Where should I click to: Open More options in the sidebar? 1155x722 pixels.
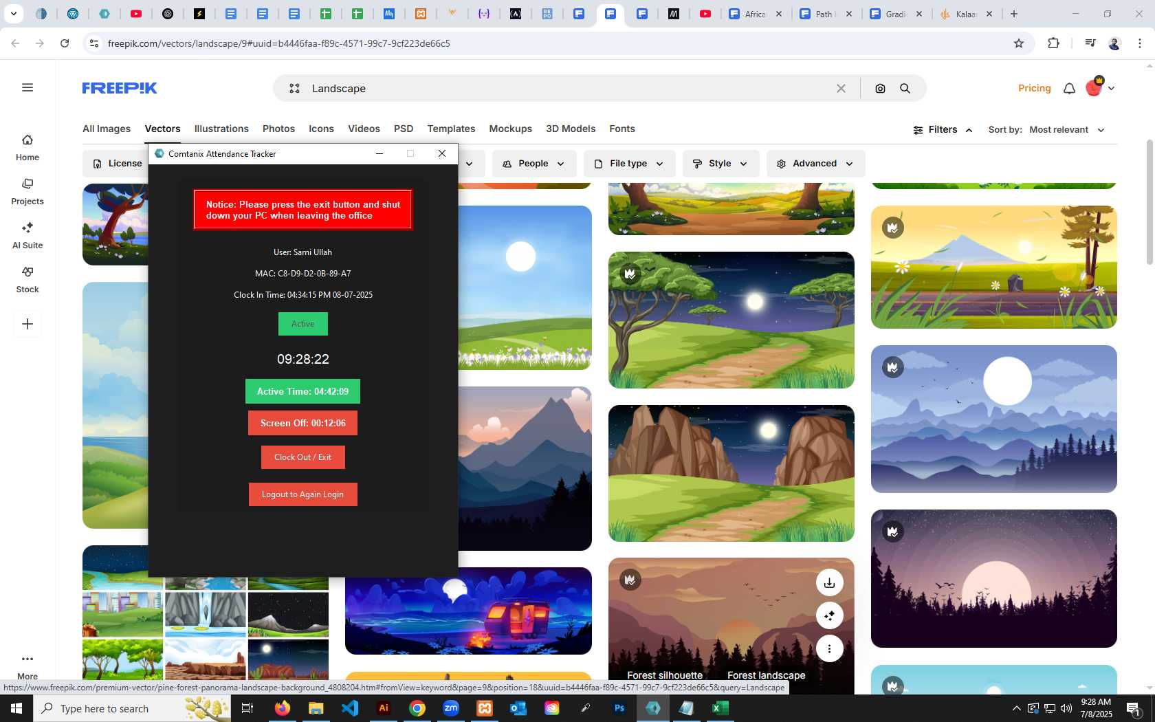27,666
